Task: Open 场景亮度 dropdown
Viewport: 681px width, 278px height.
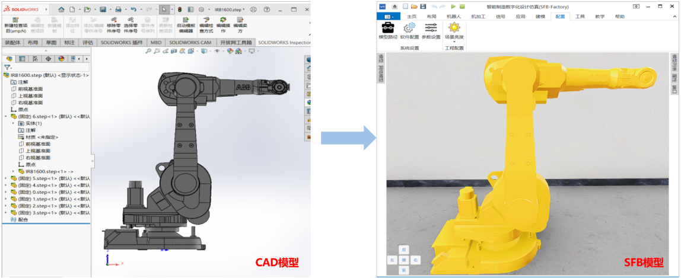Action: [x=454, y=32]
